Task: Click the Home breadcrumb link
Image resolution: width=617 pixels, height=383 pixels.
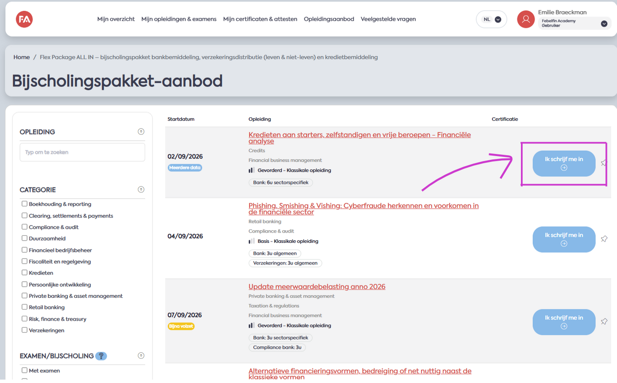Action: tap(22, 57)
